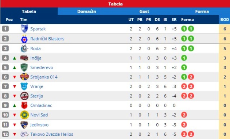230x139 pixels.
Task: Select the Tabela tab
Action: pyautogui.click(x=29, y=11)
